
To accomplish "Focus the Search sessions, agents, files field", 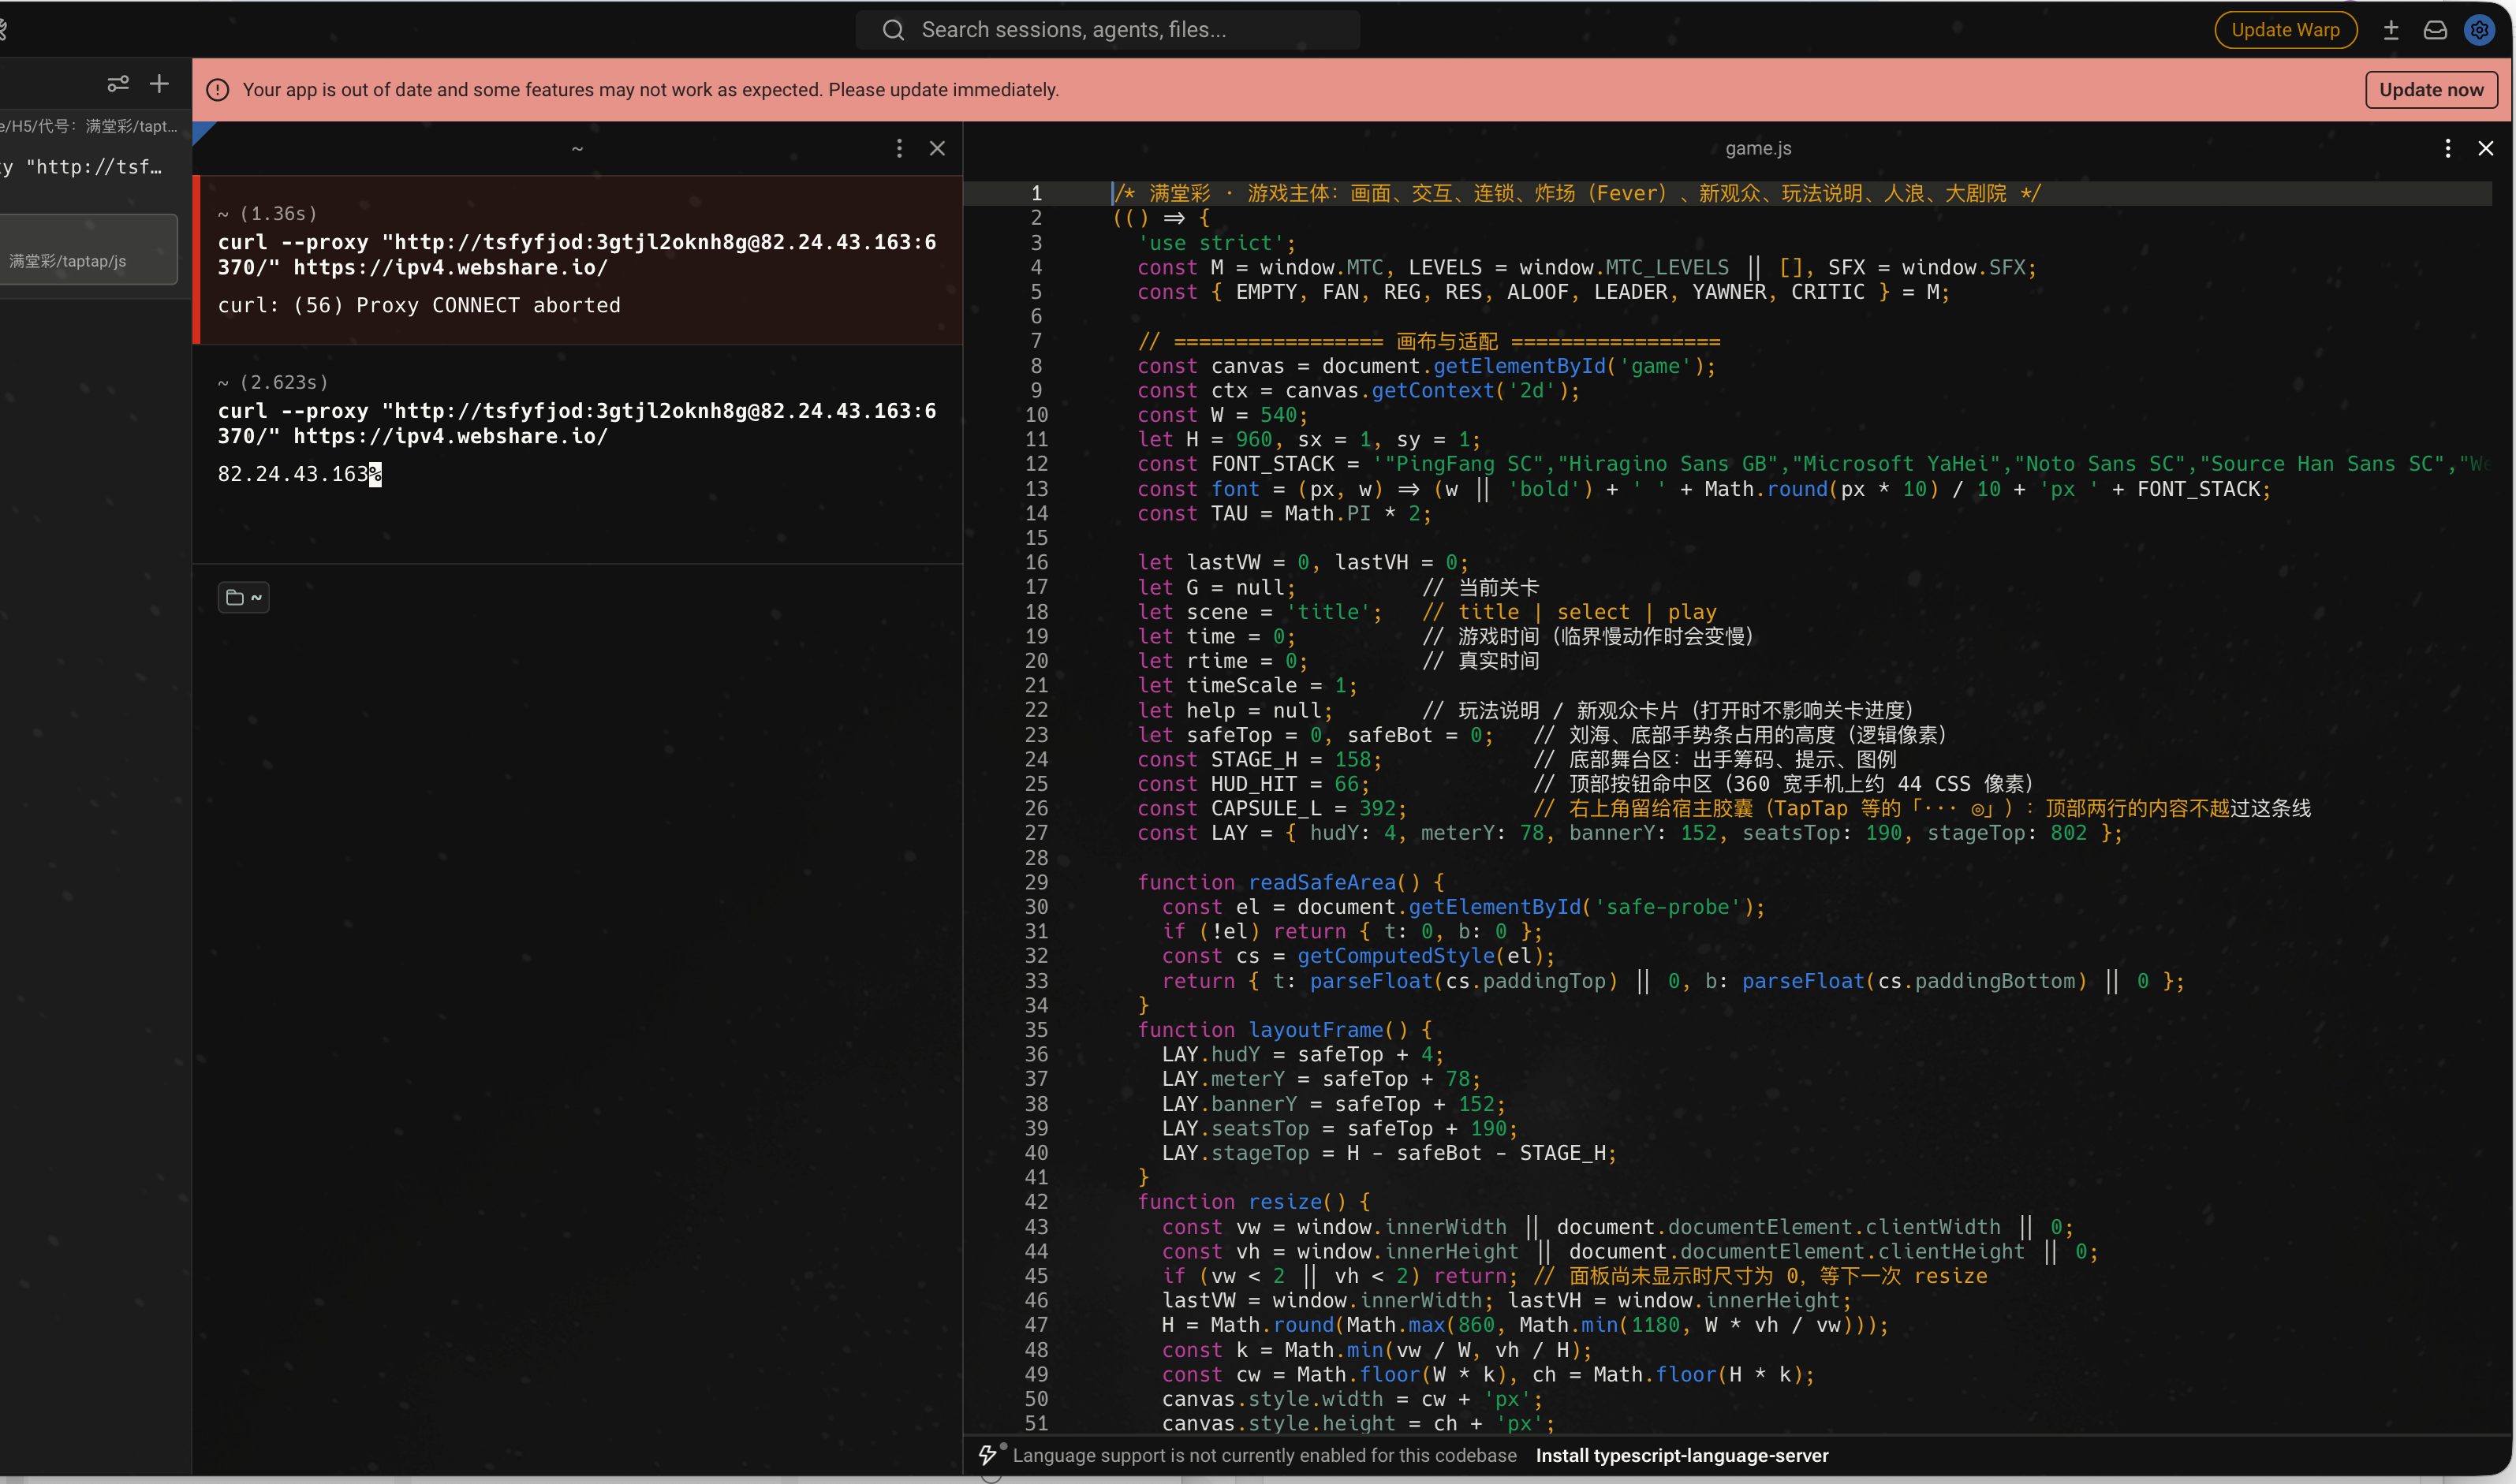I will point(1108,30).
